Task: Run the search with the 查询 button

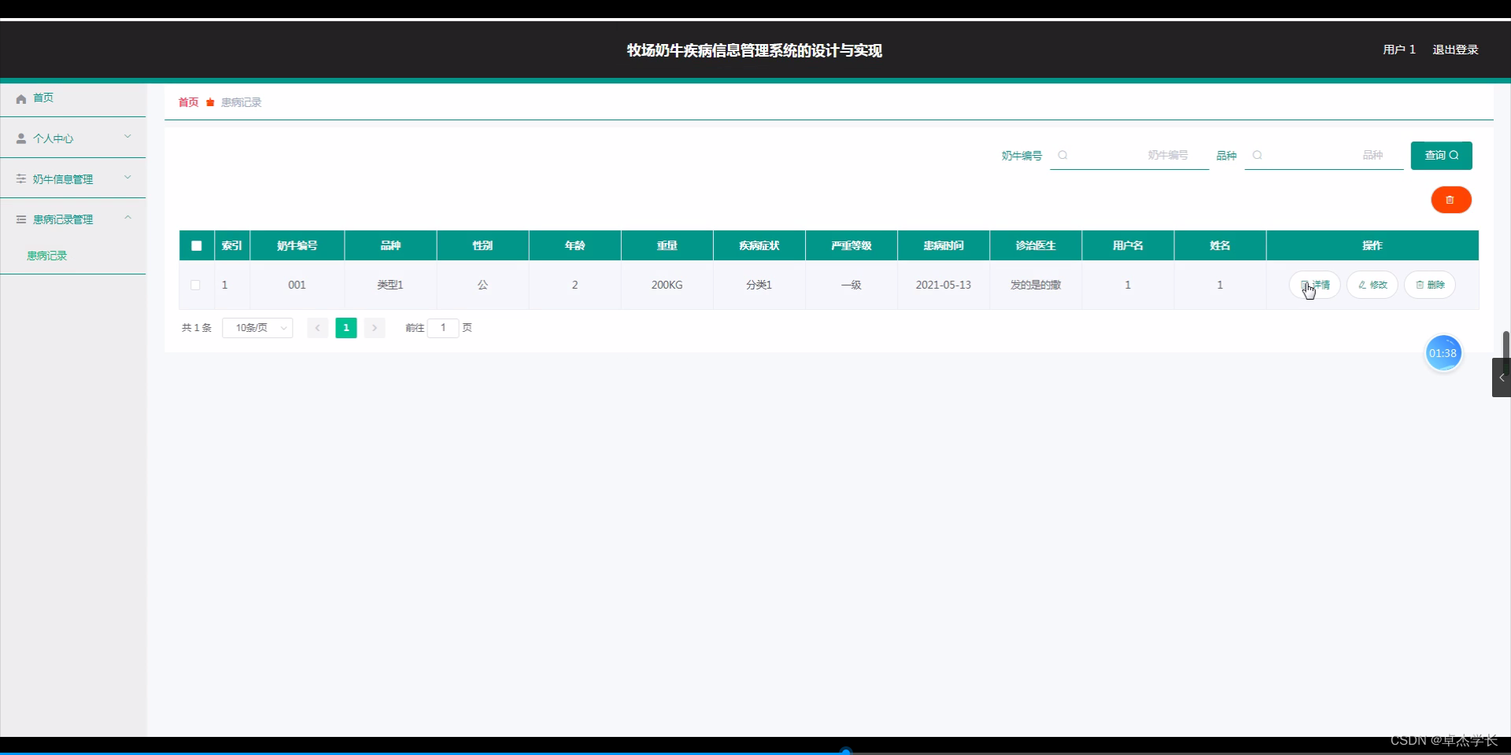Action: pos(1441,155)
